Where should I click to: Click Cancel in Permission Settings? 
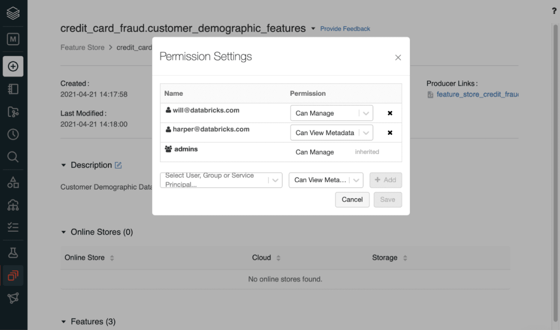pos(352,200)
